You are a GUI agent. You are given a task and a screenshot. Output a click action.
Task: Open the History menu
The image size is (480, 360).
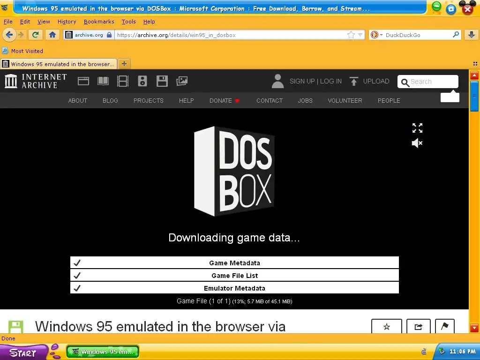(x=67, y=22)
